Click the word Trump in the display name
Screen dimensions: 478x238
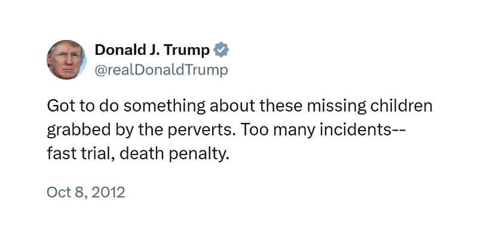pos(187,51)
